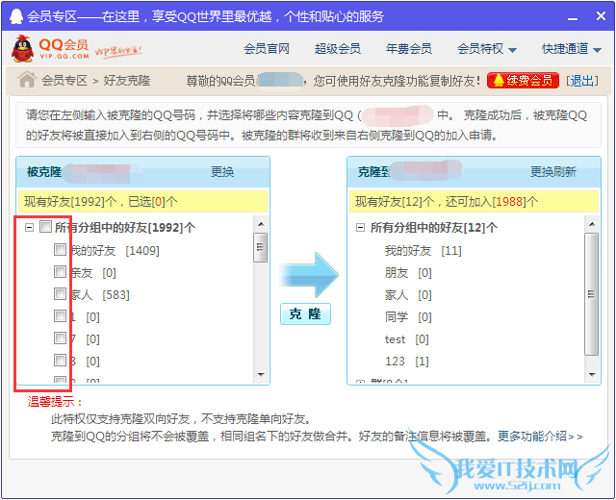Select 家人 [0] in right list

pyautogui.click(x=408, y=295)
